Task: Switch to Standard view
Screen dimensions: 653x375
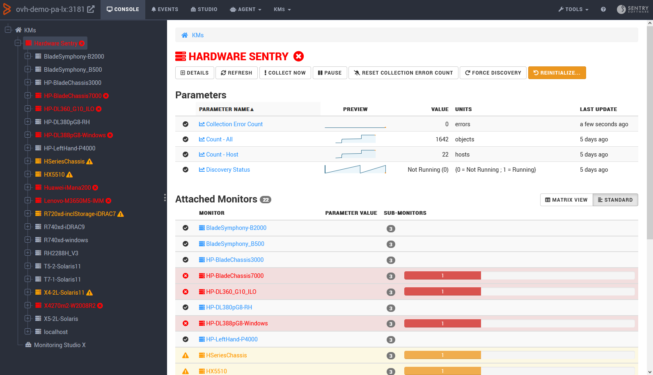Action: click(615, 200)
